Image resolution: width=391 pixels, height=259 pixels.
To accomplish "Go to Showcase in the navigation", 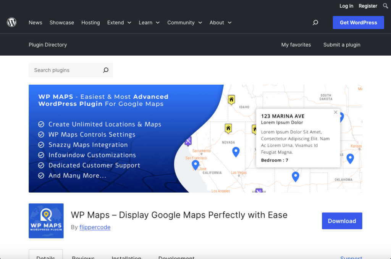I will [61, 23].
